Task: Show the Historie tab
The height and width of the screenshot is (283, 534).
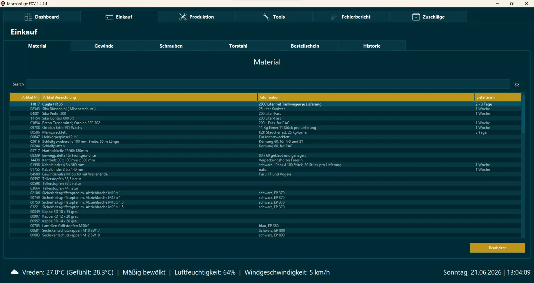Action: coord(372,46)
